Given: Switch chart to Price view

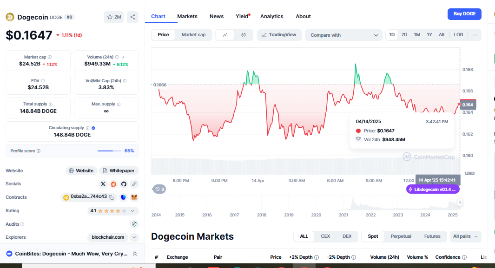Looking at the screenshot, I should click(163, 35).
